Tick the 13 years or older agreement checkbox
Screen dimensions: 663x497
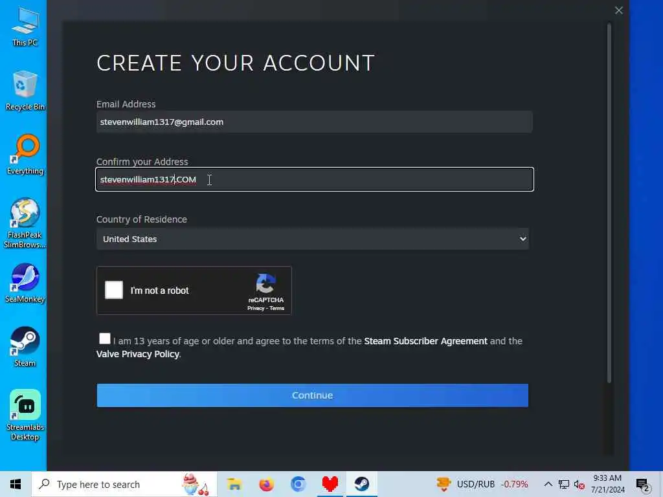click(104, 338)
